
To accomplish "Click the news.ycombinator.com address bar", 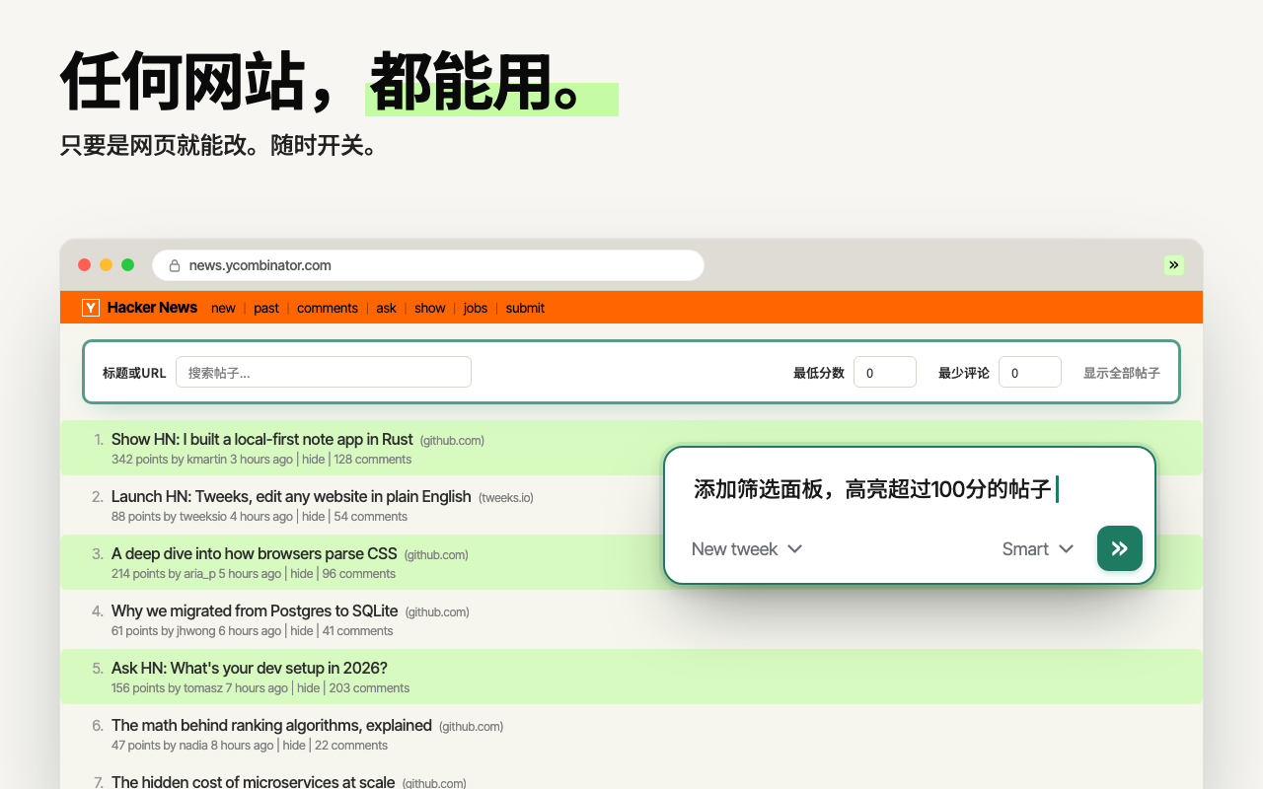I will coord(428,265).
